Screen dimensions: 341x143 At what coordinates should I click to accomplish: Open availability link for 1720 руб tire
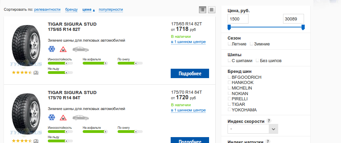[x=188, y=110]
